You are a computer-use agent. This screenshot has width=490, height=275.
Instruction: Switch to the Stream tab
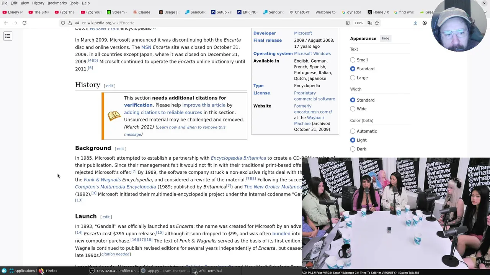117,12
